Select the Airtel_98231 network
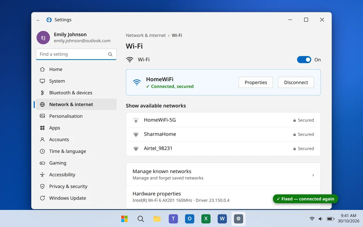The height and width of the screenshot is (227, 363). (x=223, y=149)
